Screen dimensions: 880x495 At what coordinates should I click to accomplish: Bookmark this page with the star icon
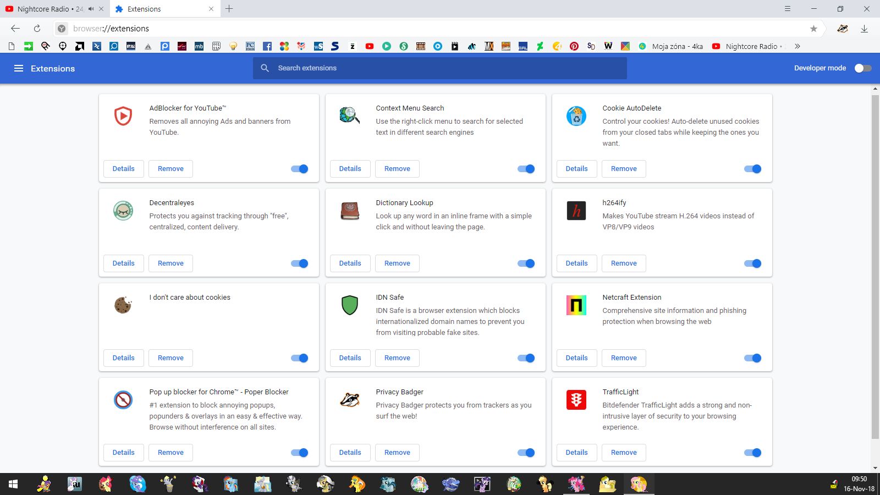(x=814, y=29)
